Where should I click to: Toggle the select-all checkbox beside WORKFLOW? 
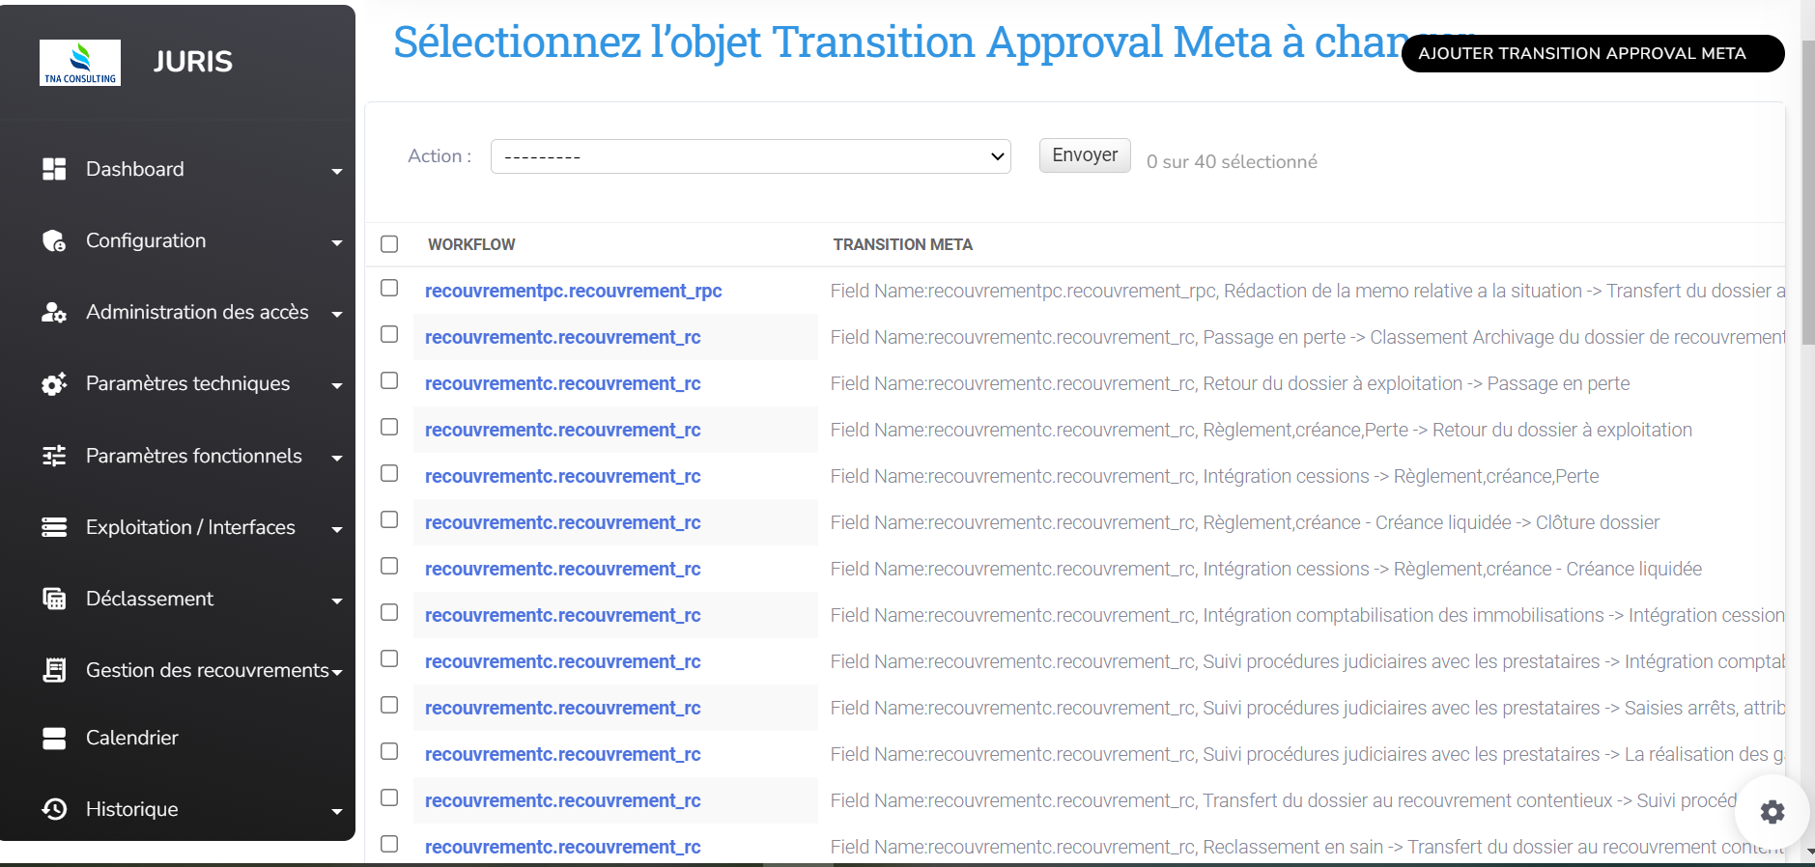389,244
